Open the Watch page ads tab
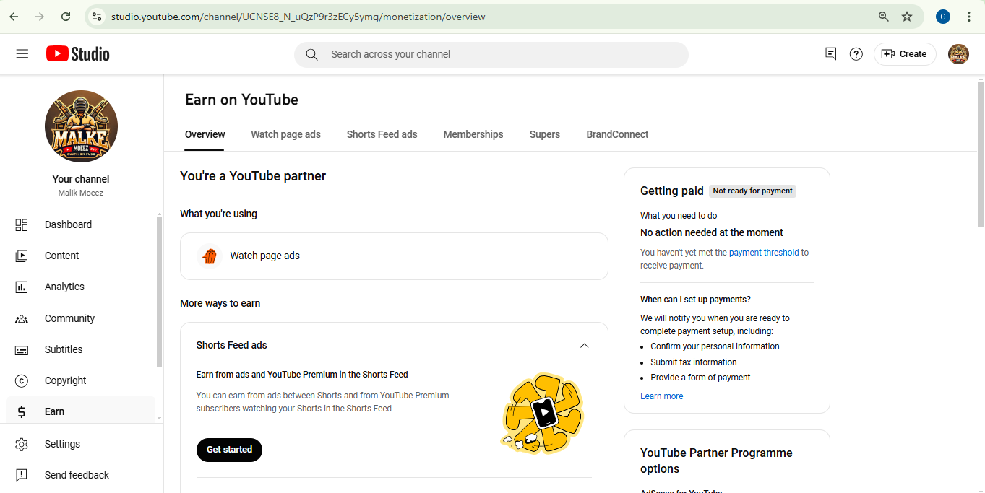Image resolution: width=985 pixels, height=493 pixels. pos(285,134)
